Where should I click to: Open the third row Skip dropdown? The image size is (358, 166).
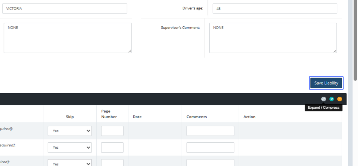tap(70, 163)
